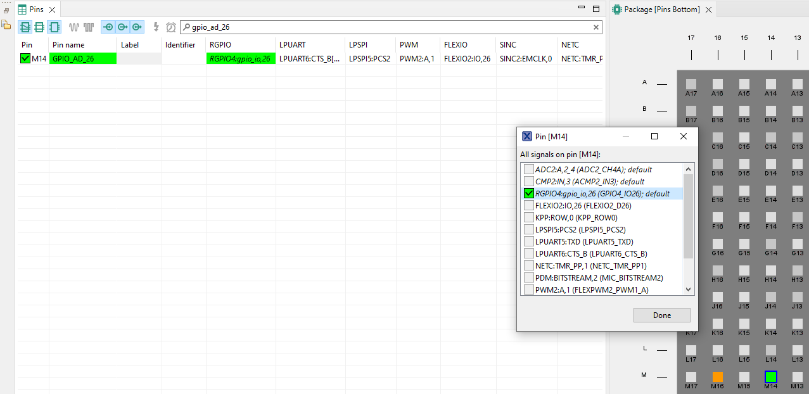
Task: Click the alarm clock icon in Pins toolbar
Action: pyautogui.click(x=171, y=27)
